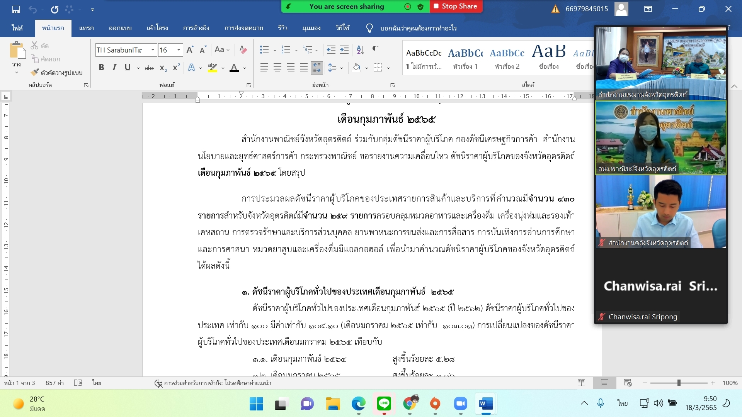Toggle Bold formatting button
This screenshot has width=742, height=417.
(x=101, y=68)
